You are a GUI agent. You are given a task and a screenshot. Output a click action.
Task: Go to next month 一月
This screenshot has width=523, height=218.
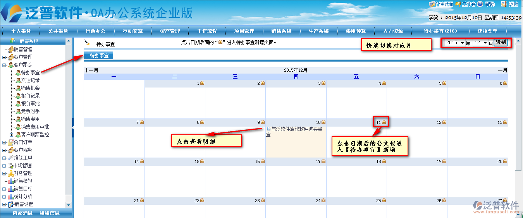point(502,70)
